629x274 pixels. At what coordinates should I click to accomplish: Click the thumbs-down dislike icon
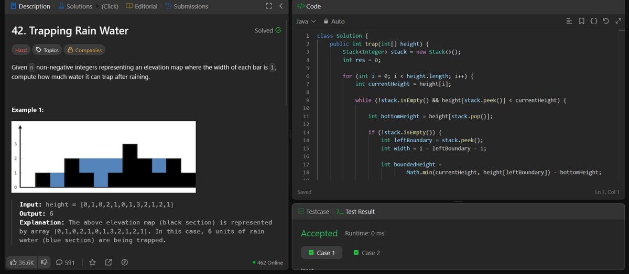click(x=44, y=262)
